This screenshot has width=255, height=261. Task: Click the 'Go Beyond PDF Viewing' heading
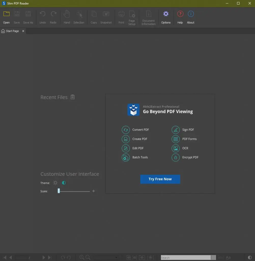coord(168,112)
